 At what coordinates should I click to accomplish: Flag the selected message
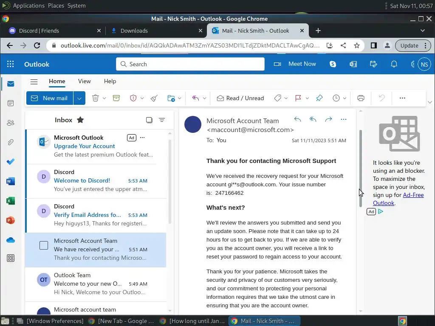[298, 98]
